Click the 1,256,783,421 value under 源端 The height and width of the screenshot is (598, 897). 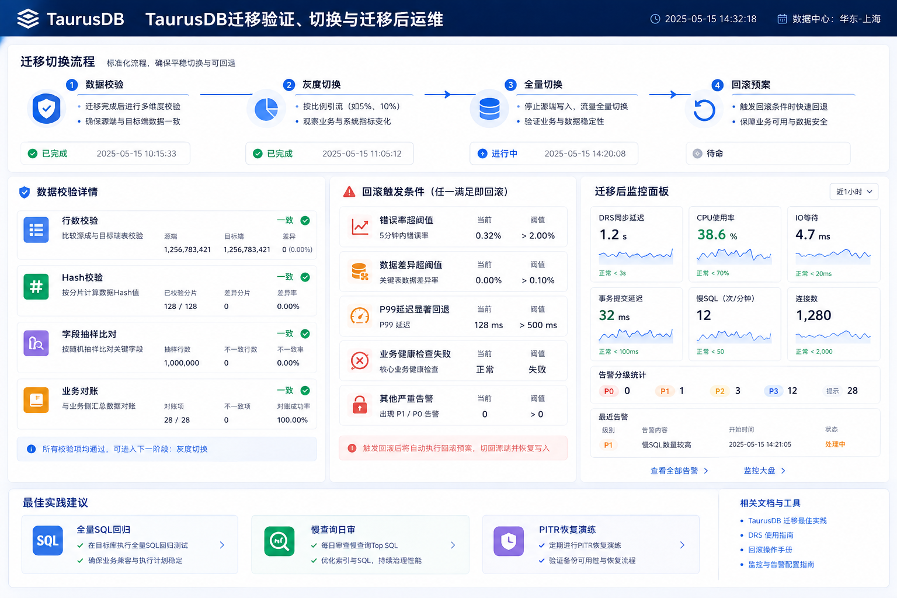click(187, 249)
